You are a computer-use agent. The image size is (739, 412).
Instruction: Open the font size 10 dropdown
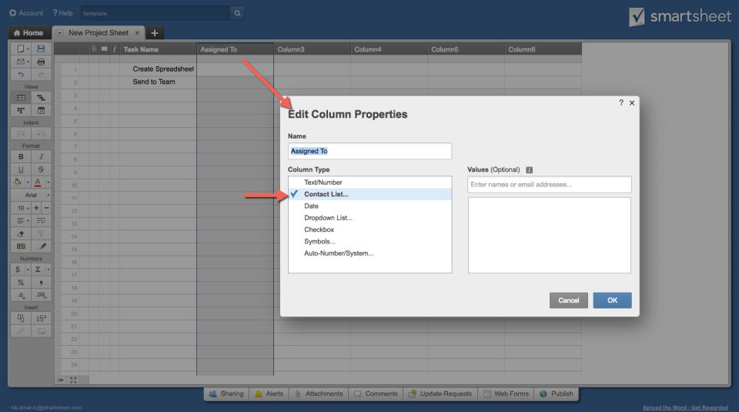pyautogui.click(x=22, y=208)
